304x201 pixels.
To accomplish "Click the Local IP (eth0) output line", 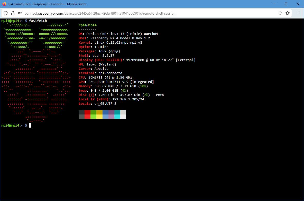I will coord(111,99).
